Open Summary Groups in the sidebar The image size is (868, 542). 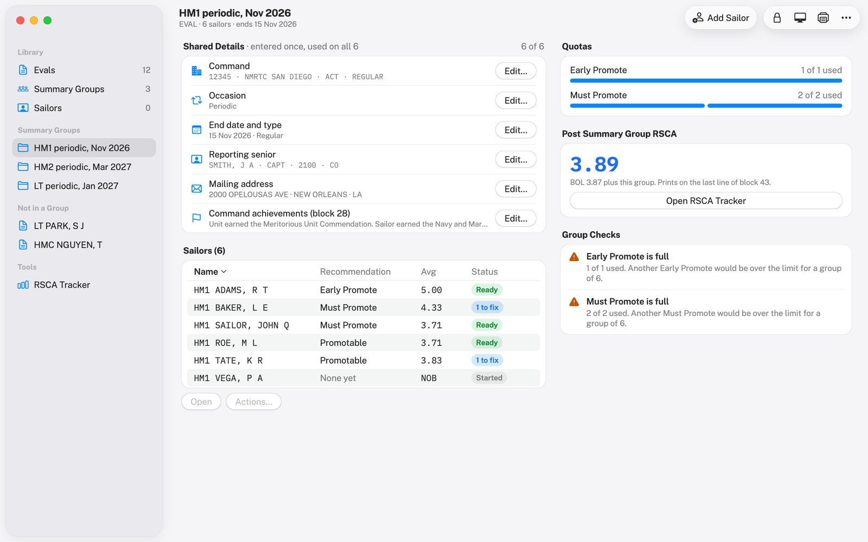click(84, 89)
